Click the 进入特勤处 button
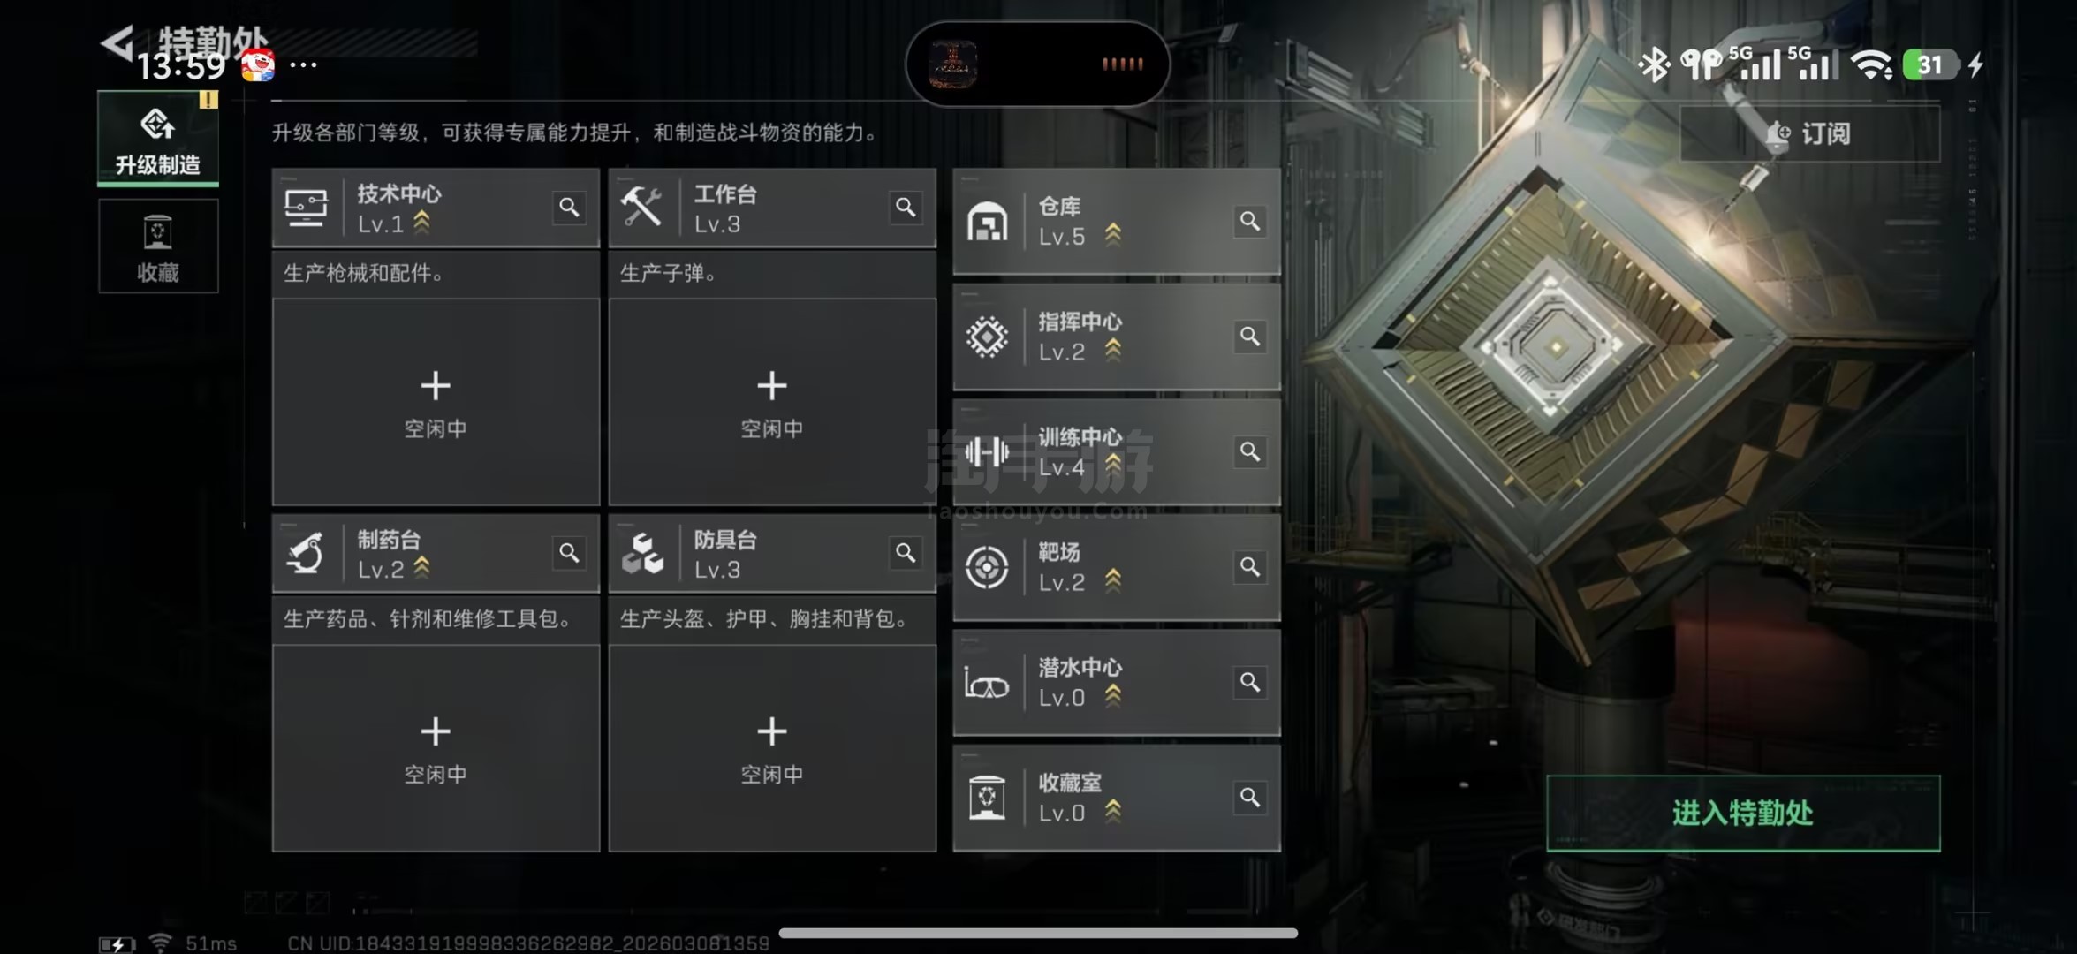 (x=1743, y=814)
